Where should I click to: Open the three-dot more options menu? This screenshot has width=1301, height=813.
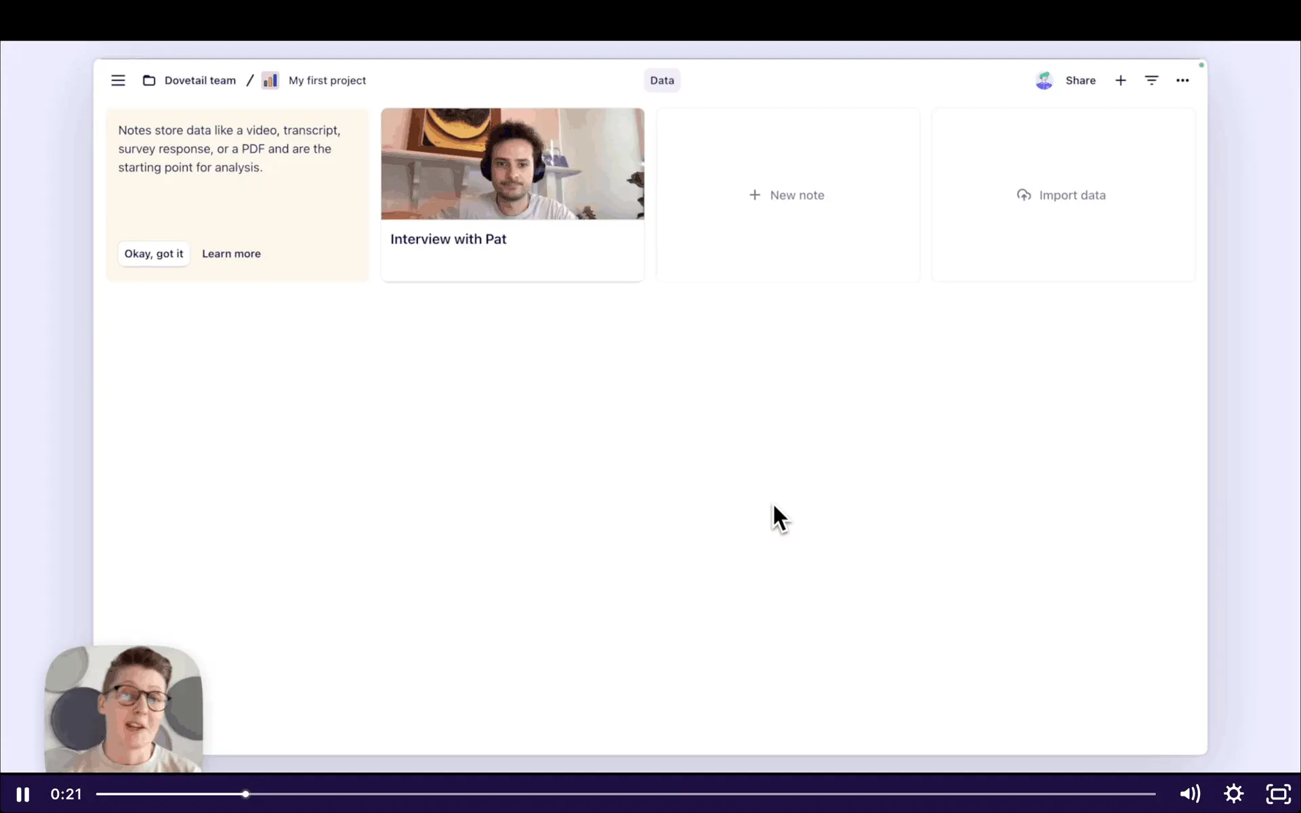1182,81
